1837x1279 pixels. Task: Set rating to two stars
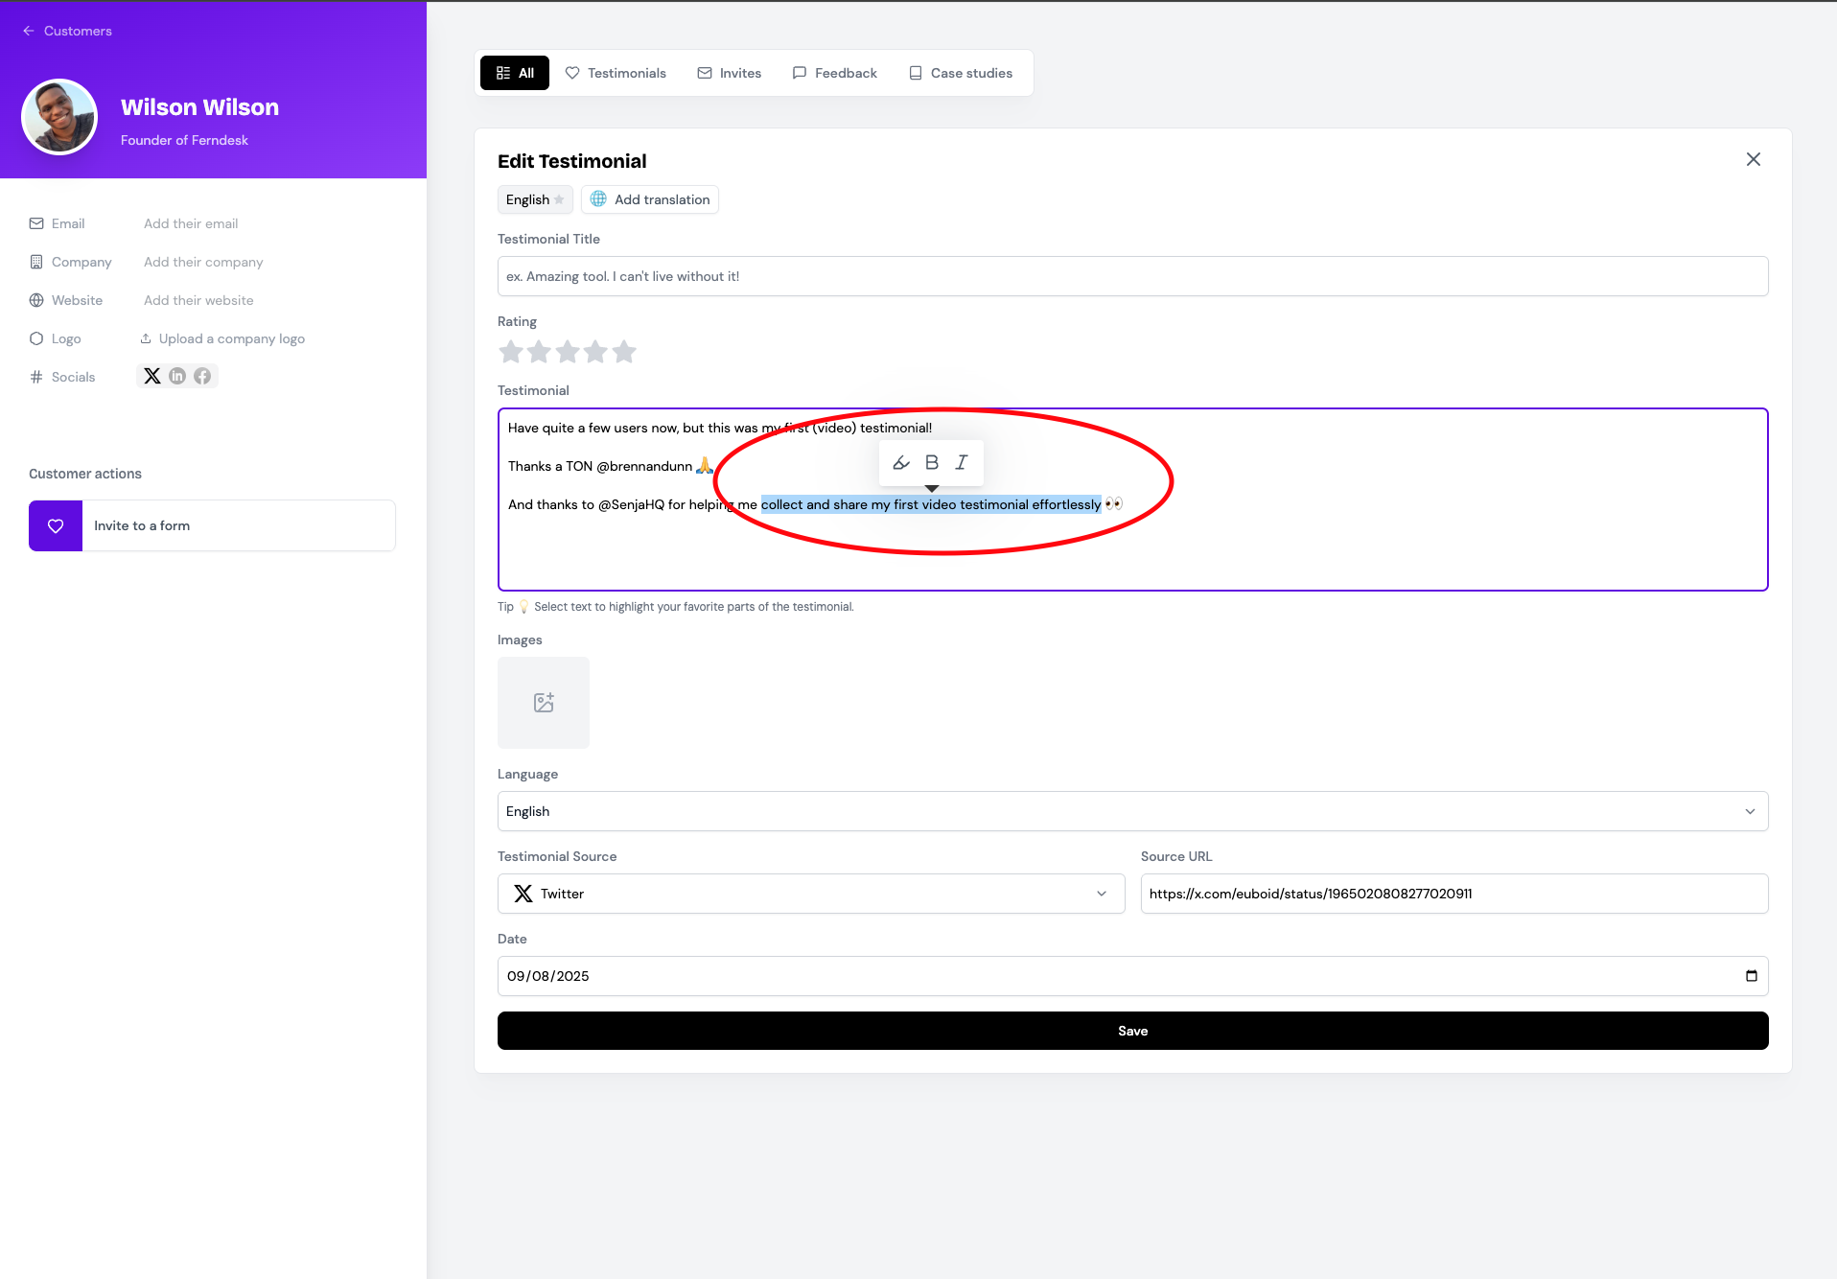(539, 352)
